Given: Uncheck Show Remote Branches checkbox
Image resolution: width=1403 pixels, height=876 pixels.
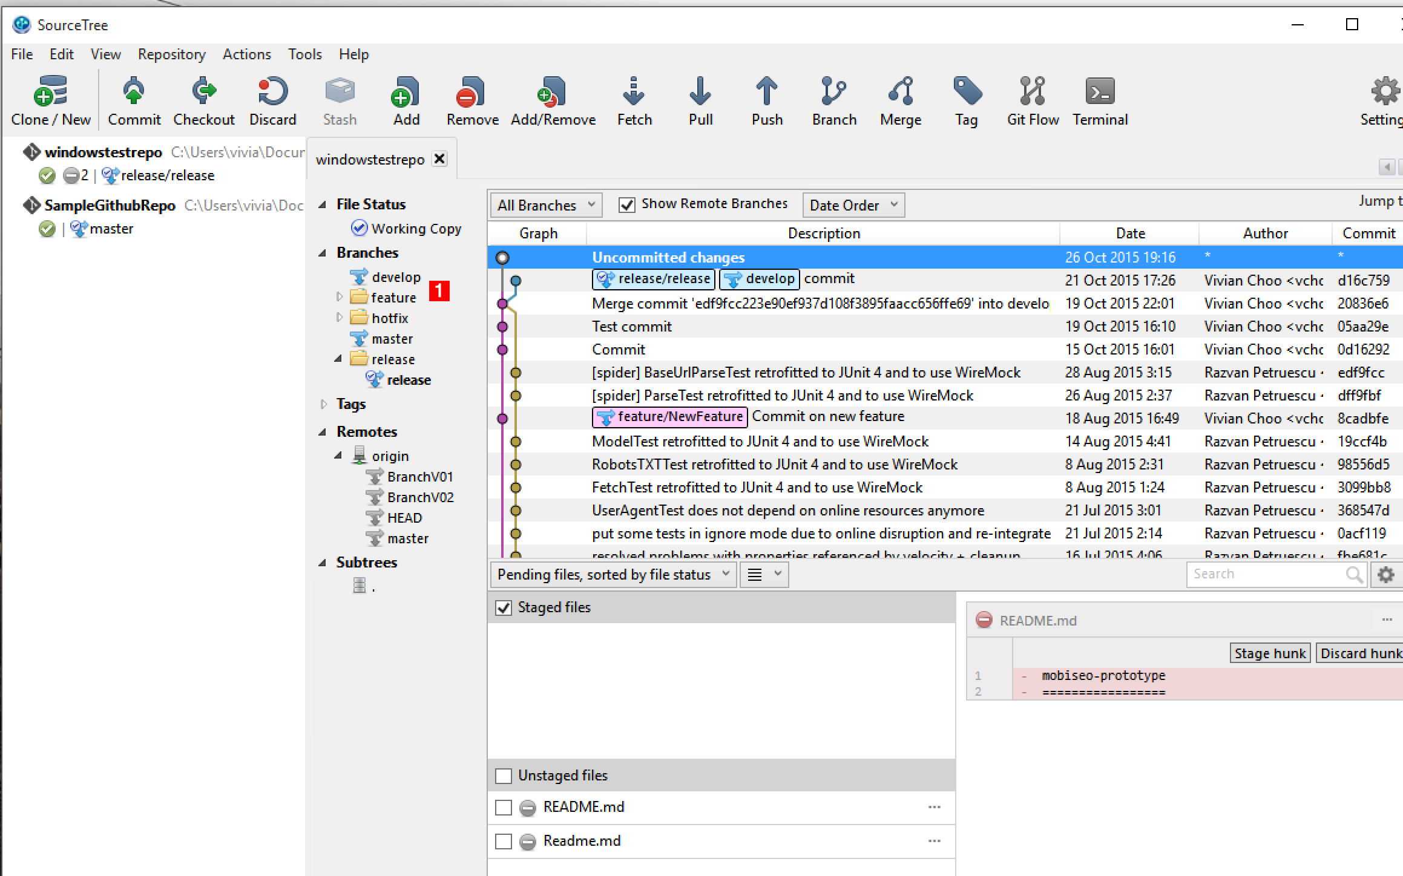Looking at the screenshot, I should (627, 205).
